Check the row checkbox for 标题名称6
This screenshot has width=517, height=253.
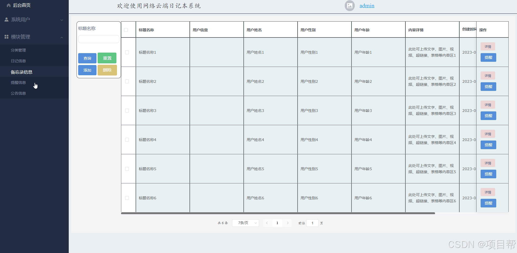[127, 198]
